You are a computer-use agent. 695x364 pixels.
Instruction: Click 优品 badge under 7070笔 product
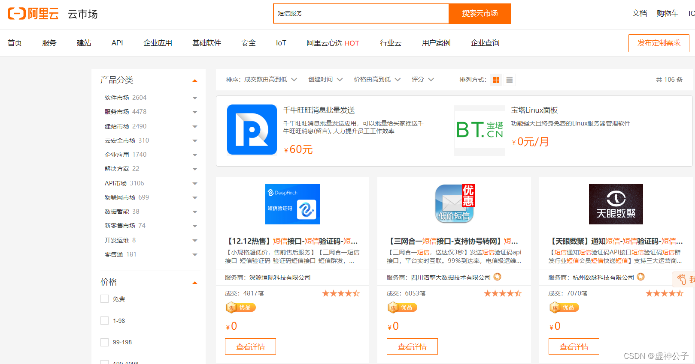click(x=564, y=307)
